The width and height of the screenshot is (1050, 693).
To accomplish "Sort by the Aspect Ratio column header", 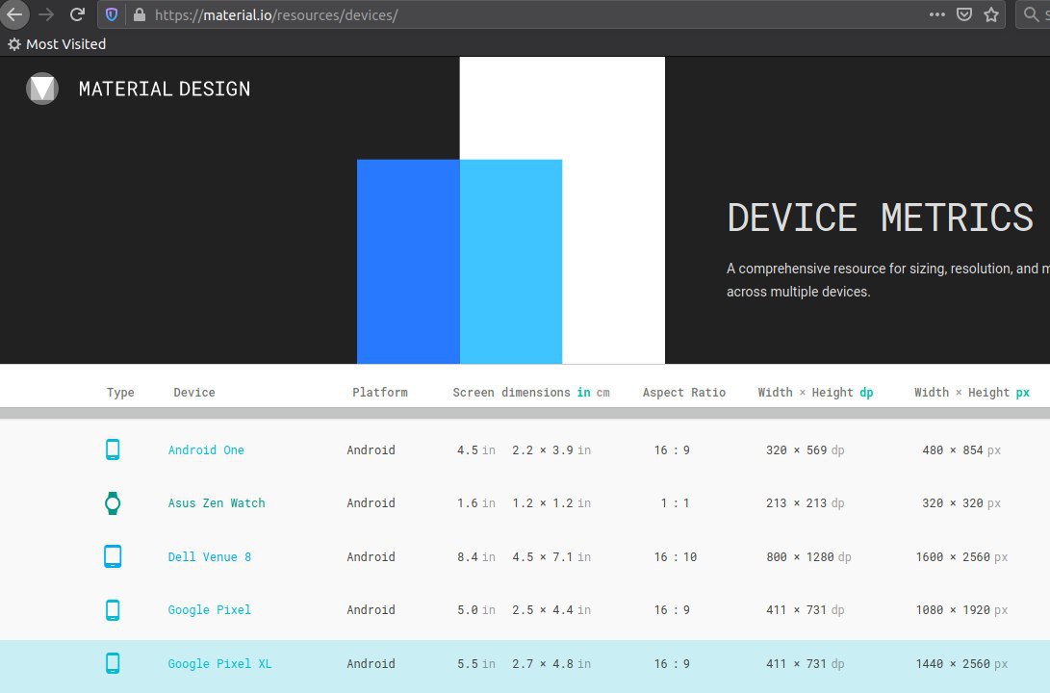I will 683,393.
